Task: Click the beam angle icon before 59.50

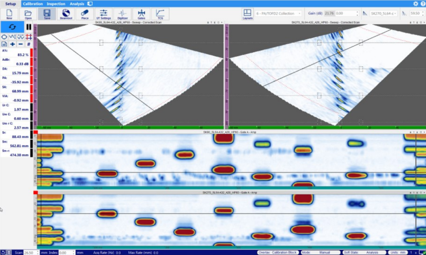Action: point(405,13)
